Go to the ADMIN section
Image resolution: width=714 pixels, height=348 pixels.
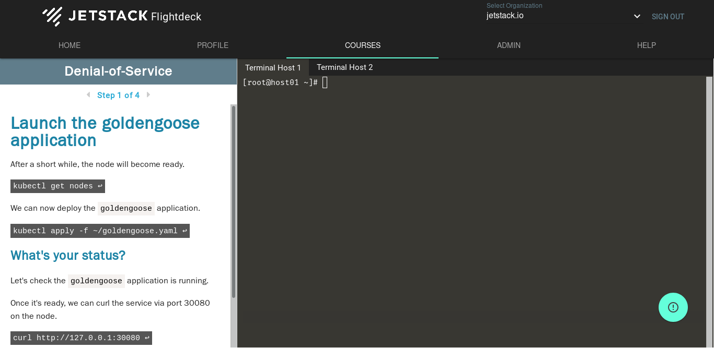pyautogui.click(x=509, y=45)
